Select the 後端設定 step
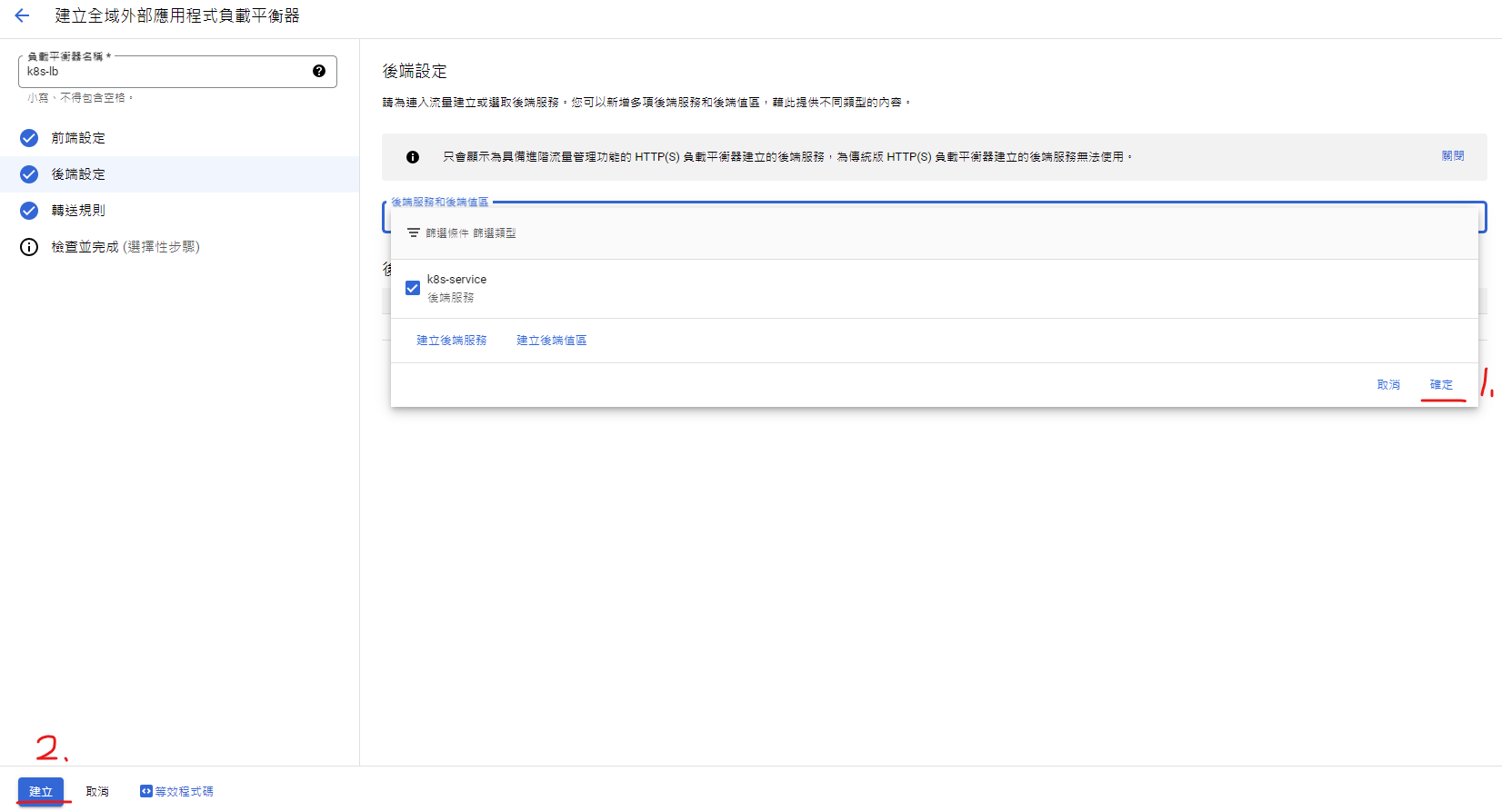Screen dimensions: 1502x811 tap(78, 174)
